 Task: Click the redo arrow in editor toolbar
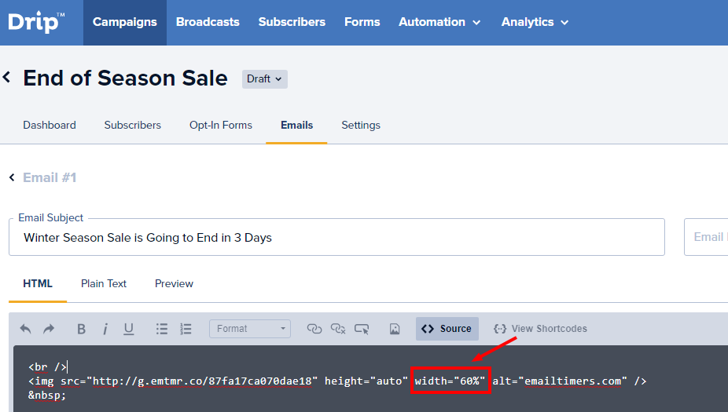(x=49, y=329)
